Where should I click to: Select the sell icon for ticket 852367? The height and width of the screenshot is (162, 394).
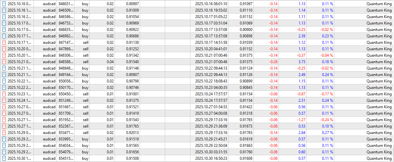pos(4,126)
